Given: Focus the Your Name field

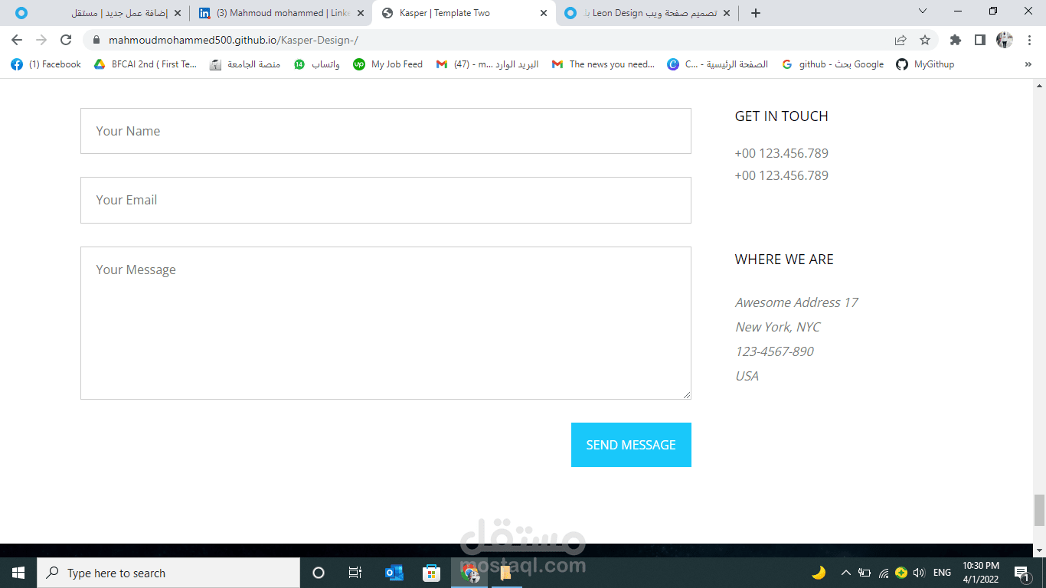Looking at the screenshot, I should click(386, 131).
